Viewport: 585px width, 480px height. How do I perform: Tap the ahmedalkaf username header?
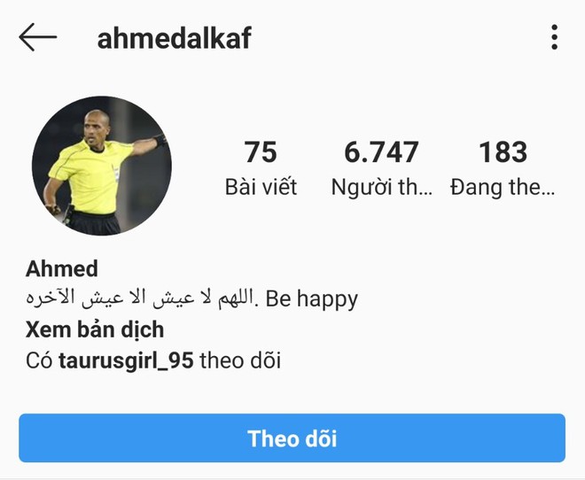(x=175, y=38)
